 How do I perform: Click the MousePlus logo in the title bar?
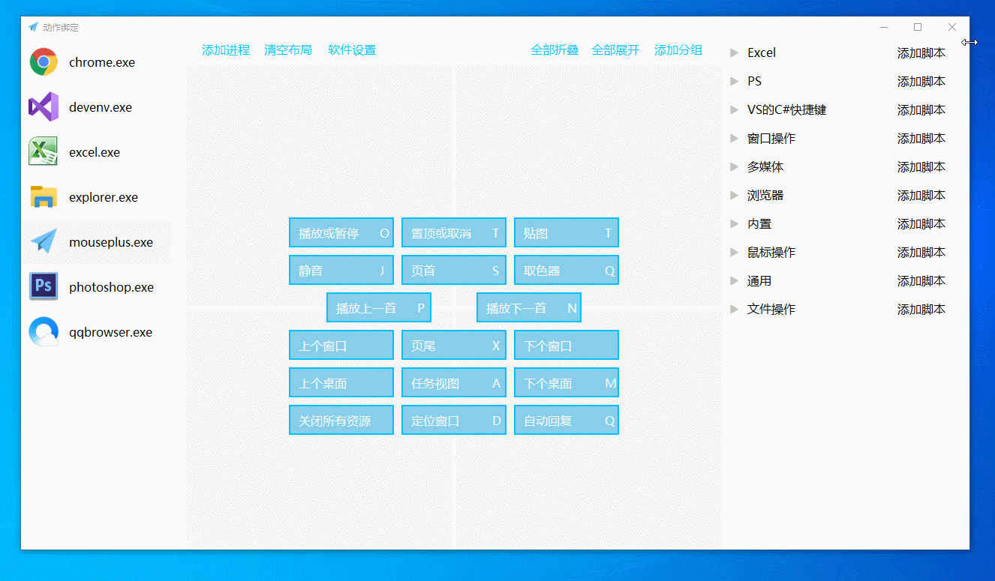(32, 26)
